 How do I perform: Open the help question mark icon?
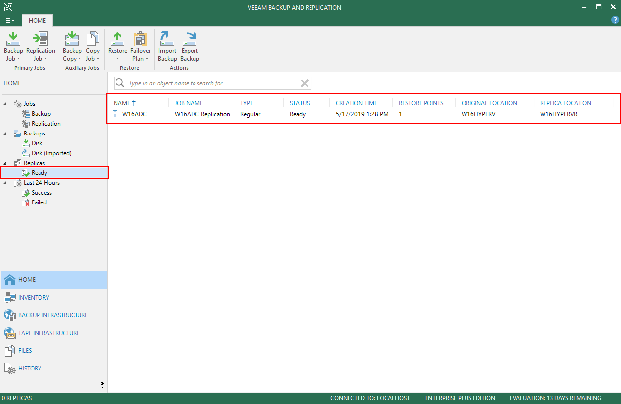click(615, 20)
